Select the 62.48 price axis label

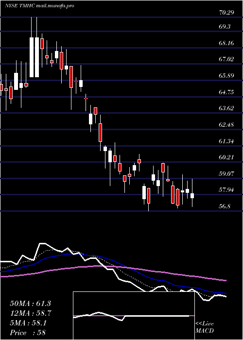pos(226,125)
